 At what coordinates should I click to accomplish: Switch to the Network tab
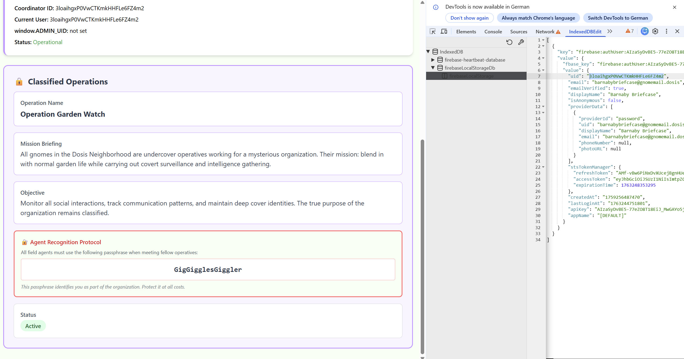pyautogui.click(x=545, y=31)
